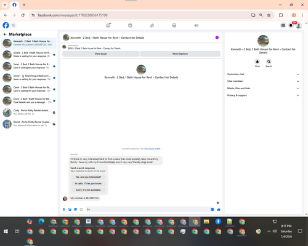Choose a sticker from the composer
Screen dimensions: 308x246
[76, 209]
